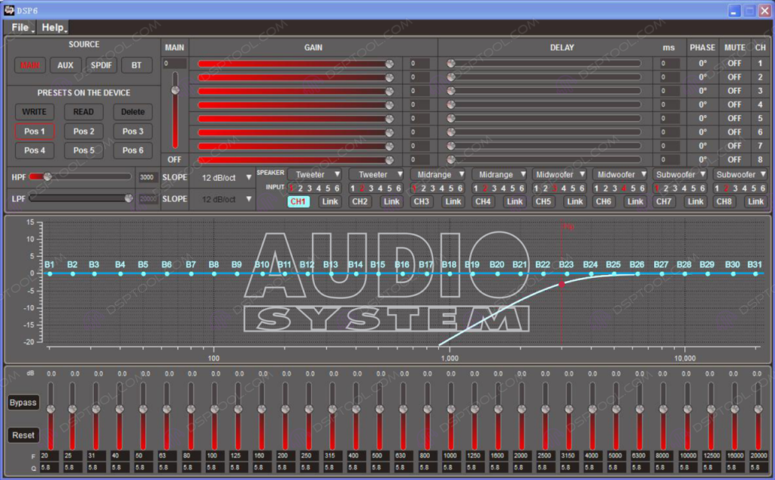Open the Help menu
This screenshot has width=775, height=480.
[54, 28]
